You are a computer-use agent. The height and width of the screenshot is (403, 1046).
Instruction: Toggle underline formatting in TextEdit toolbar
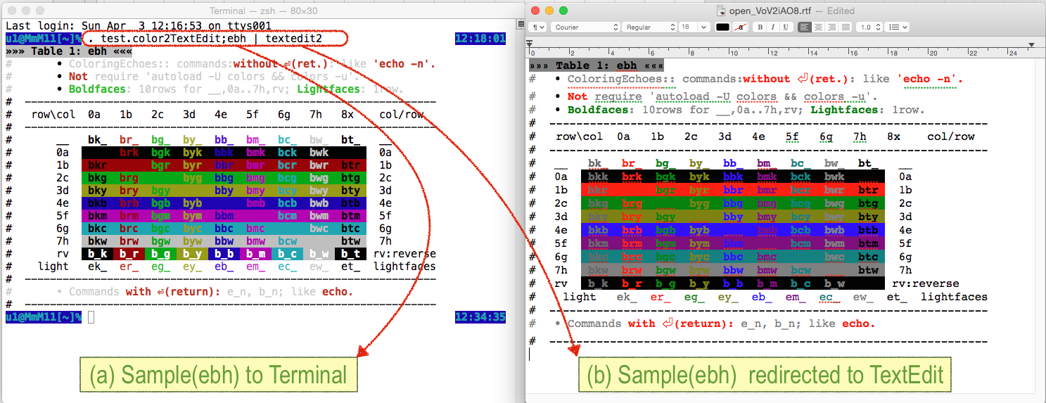[786, 27]
